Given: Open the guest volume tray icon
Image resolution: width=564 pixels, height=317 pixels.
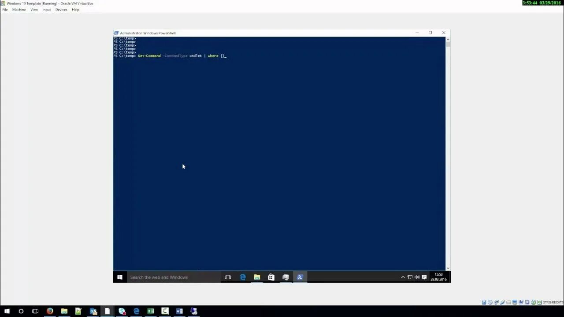Looking at the screenshot, I should [417, 277].
